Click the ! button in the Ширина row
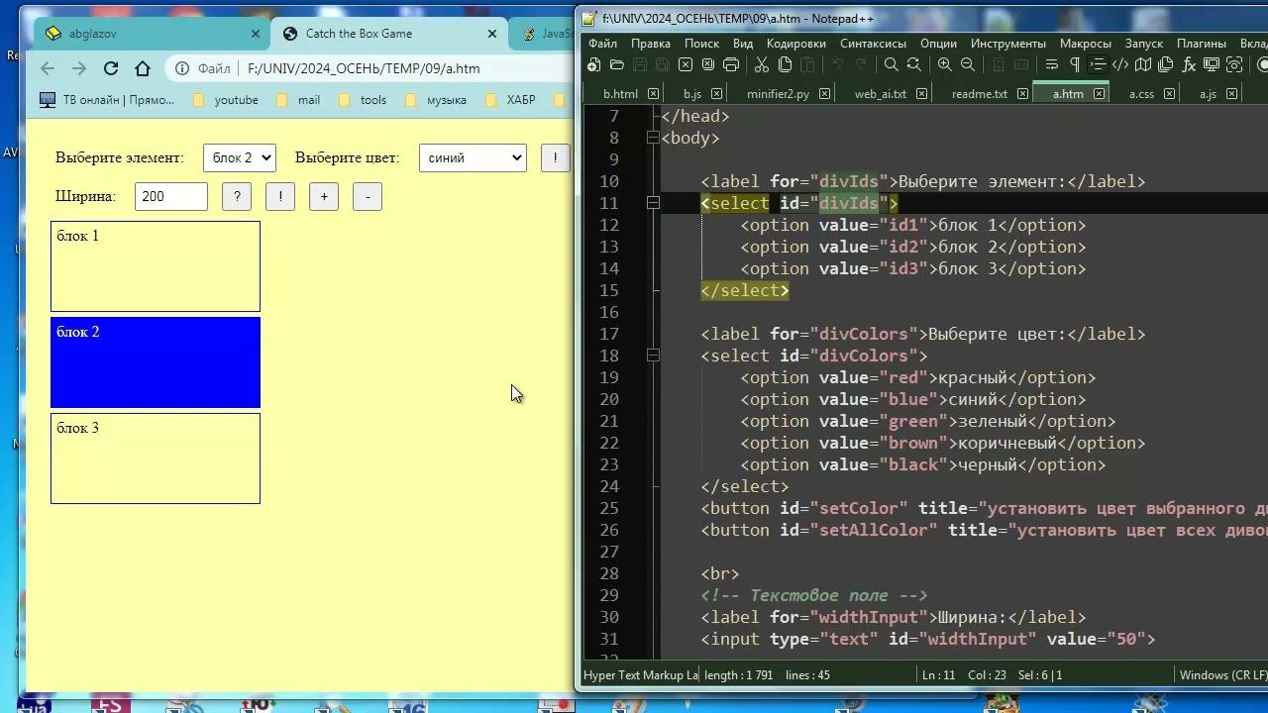This screenshot has height=713, width=1268. (280, 196)
